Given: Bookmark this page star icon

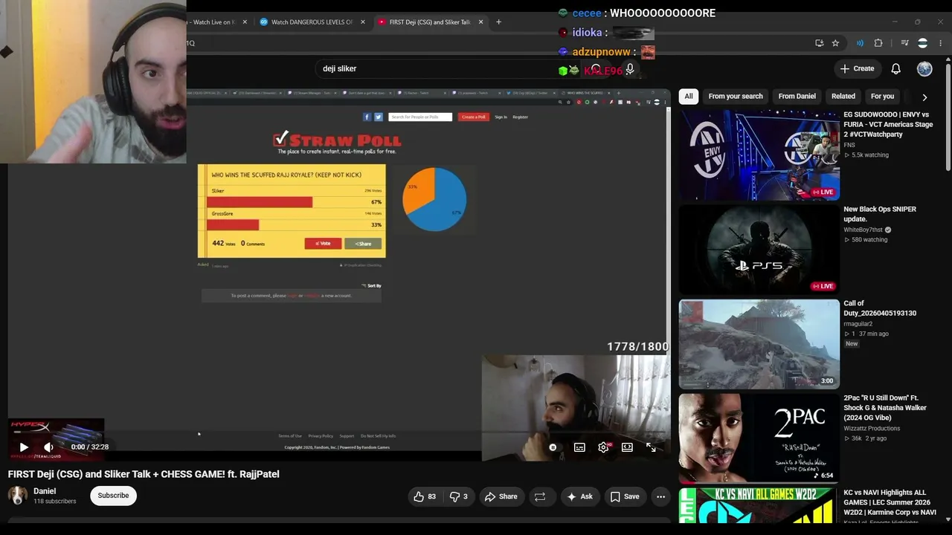Looking at the screenshot, I should click(x=835, y=43).
